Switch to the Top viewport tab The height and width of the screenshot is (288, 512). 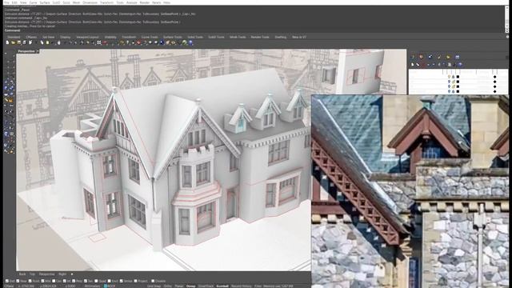32,274
